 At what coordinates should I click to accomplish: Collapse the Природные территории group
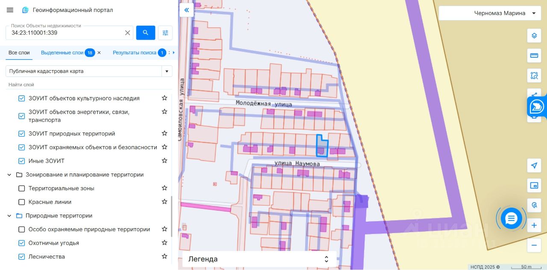pyautogui.click(x=9, y=216)
